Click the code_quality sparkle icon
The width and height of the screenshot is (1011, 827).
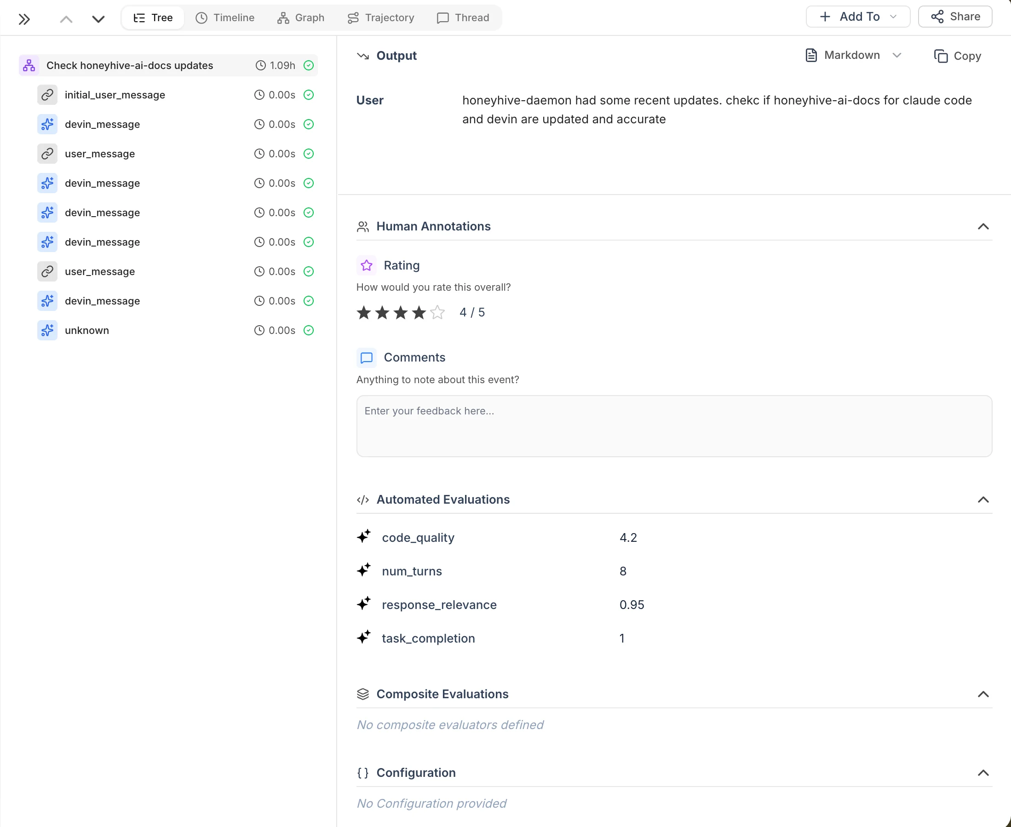pyautogui.click(x=364, y=536)
